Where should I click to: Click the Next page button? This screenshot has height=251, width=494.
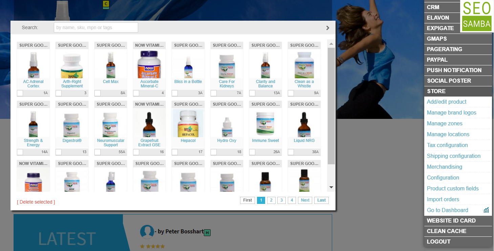(x=305, y=200)
